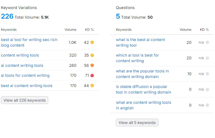Open 'ai tools for content writing' link

(25, 76)
